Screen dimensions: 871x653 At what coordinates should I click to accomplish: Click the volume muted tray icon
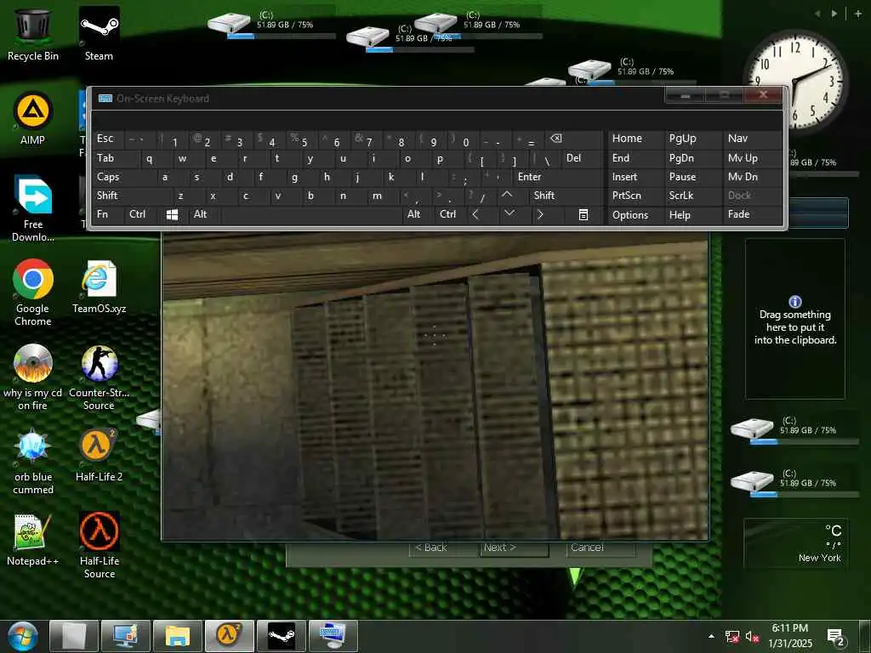point(752,636)
